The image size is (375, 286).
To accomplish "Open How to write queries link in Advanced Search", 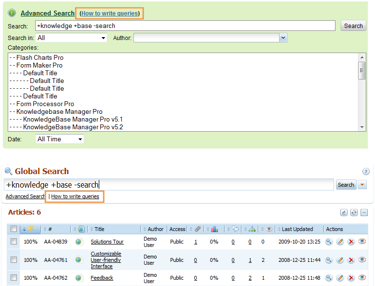I will point(109,14).
